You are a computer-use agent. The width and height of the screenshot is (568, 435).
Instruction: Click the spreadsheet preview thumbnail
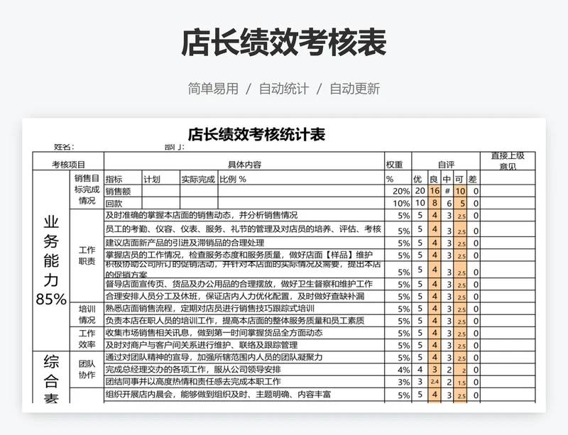point(284,265)
